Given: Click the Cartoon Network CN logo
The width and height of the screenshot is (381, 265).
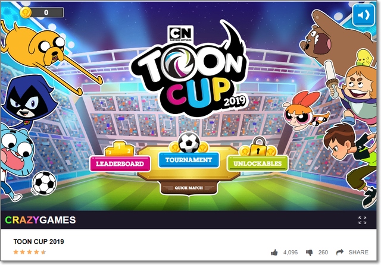Looking at the screenshot, I should click(x=180, y=34).
